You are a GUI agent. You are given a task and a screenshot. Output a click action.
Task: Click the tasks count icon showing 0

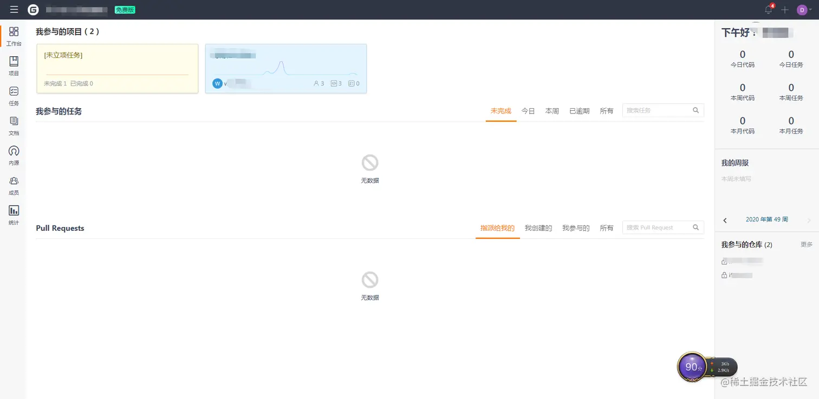pos(354,83)
